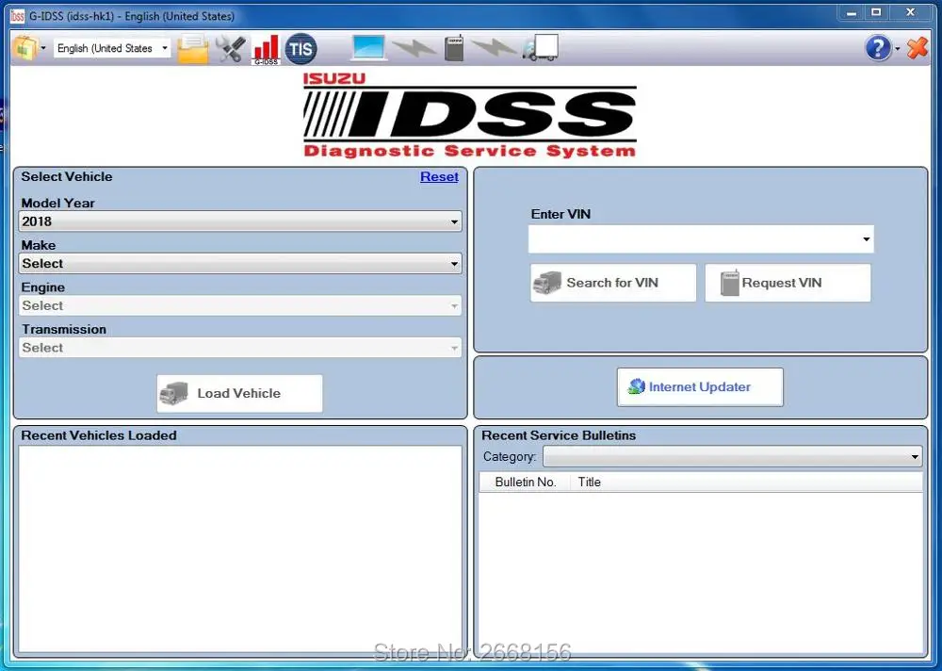Screen dimensions: 942x671
Task: Click the Search for VIN button
Action: pos(613,283)
